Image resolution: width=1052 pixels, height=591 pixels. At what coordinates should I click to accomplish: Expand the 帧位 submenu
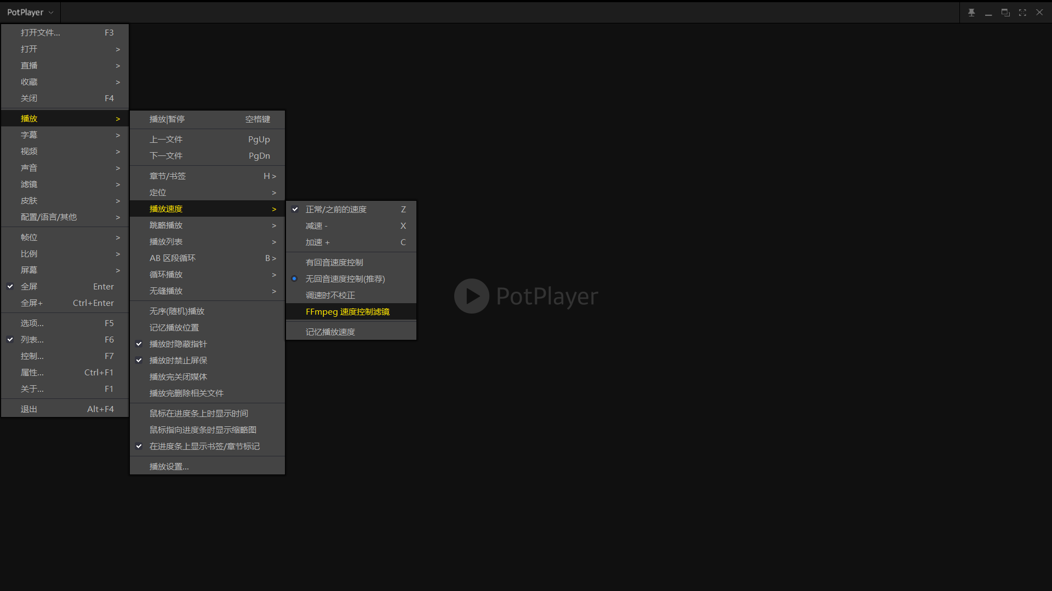click(x=65, y=237)
